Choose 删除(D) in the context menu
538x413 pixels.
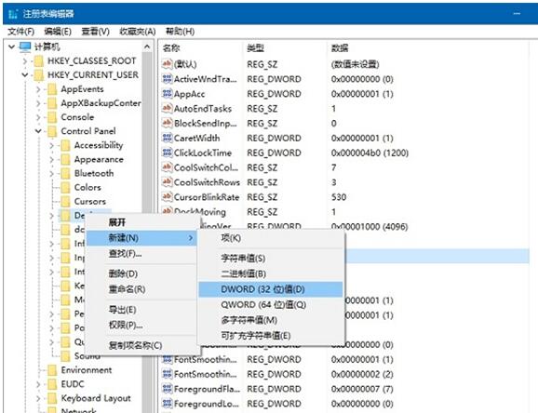tap(141, 273)
